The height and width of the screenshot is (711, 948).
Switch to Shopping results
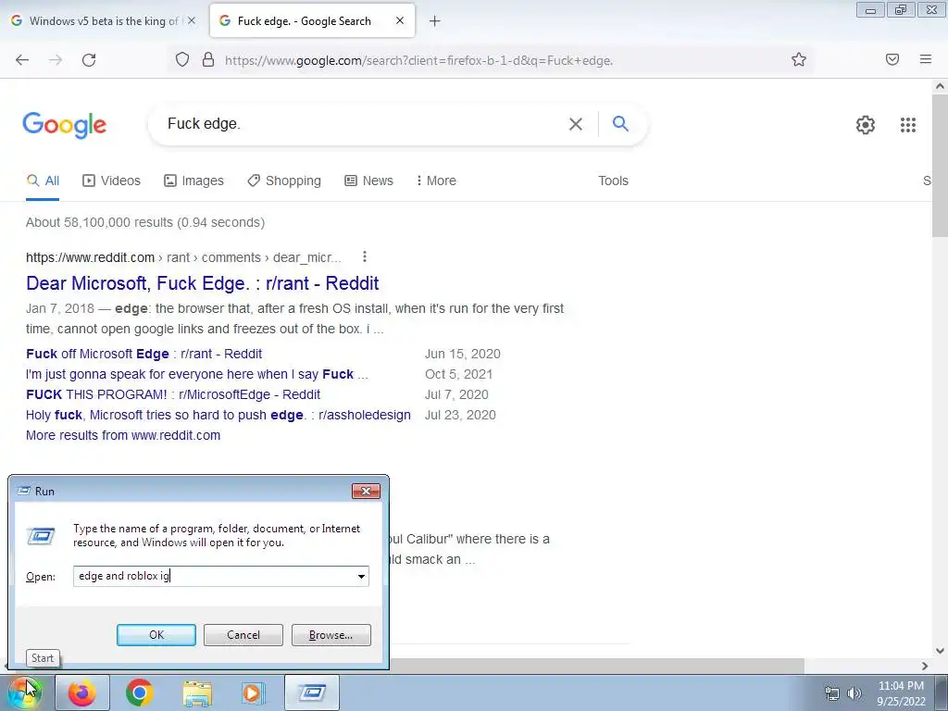coord(284,181)
